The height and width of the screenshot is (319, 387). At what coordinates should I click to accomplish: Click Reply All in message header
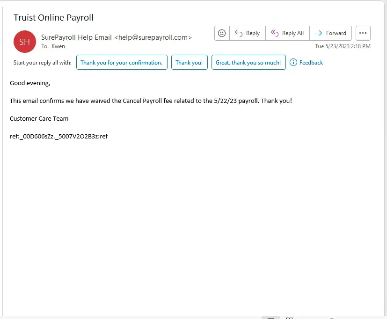pos(287,33)
